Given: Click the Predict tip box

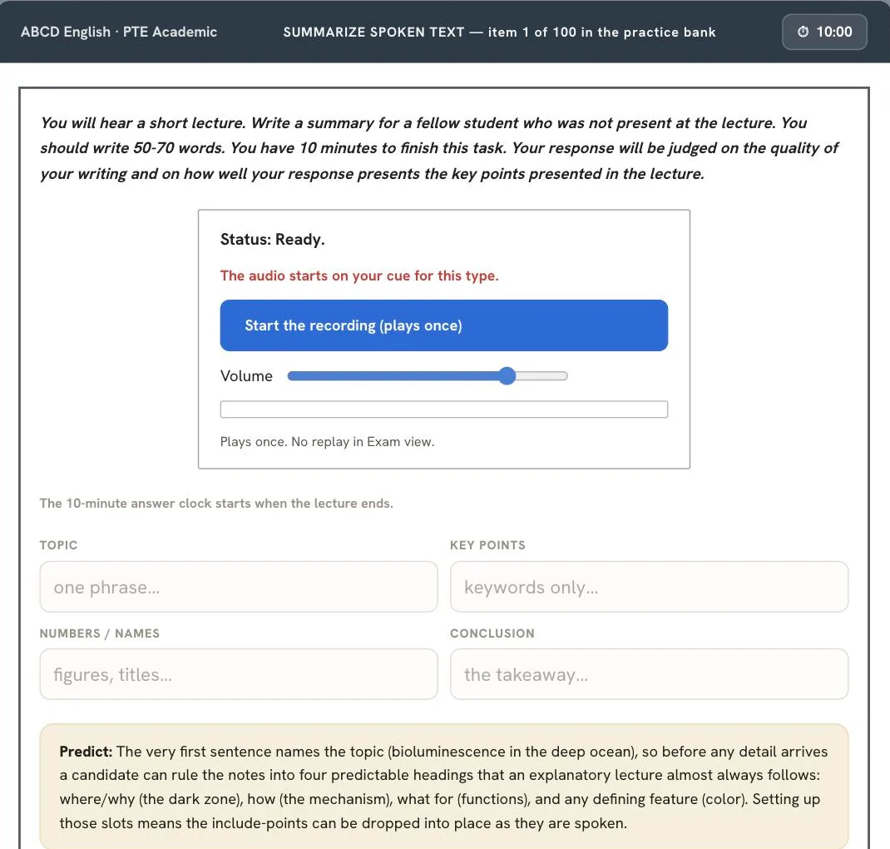Looking at the screenshot, I should tap(444, 787).
